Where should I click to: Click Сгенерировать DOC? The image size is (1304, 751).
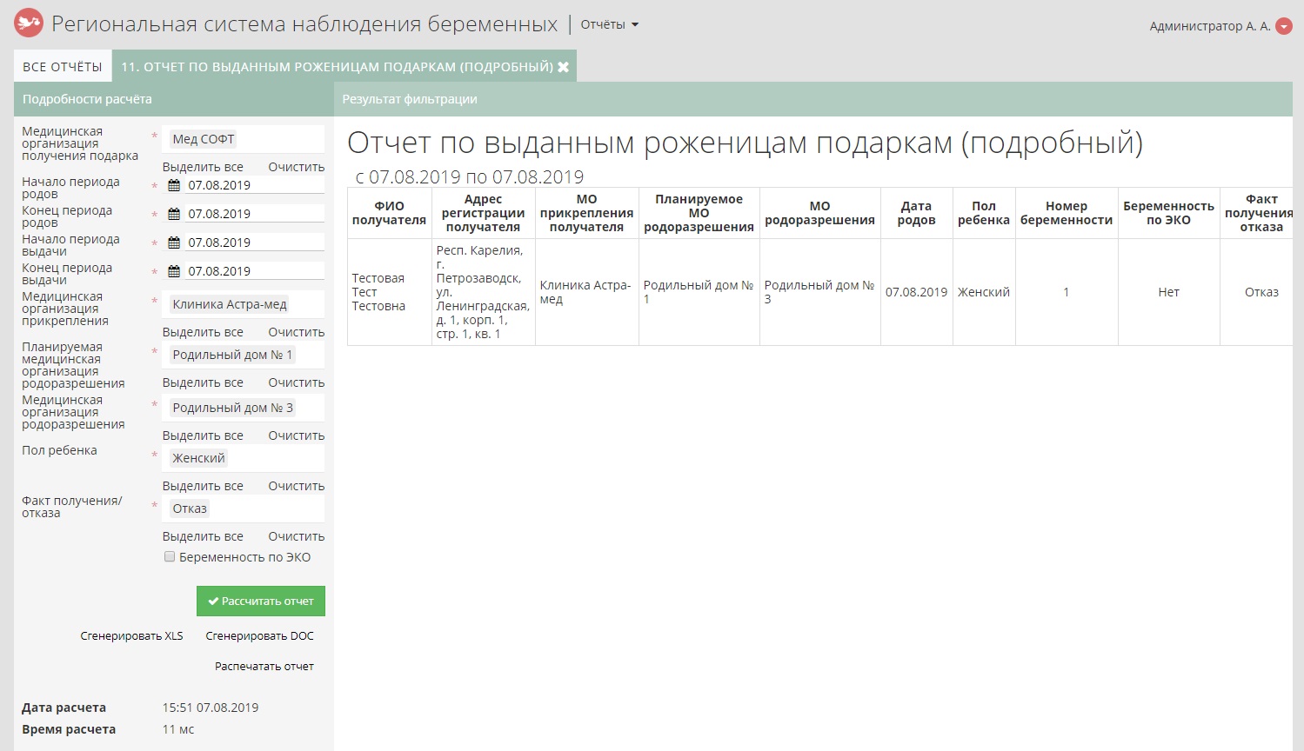point(259,636)
